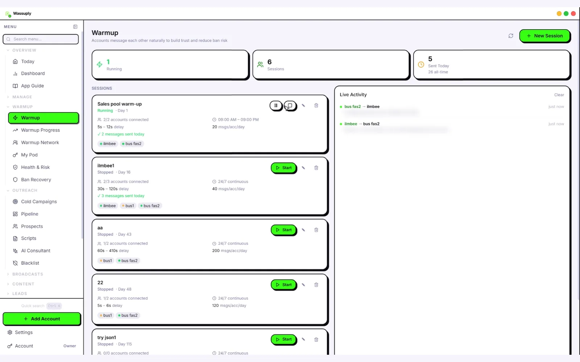
Task: Delete the ilmbee1 session
Action: tap(316, 168)
